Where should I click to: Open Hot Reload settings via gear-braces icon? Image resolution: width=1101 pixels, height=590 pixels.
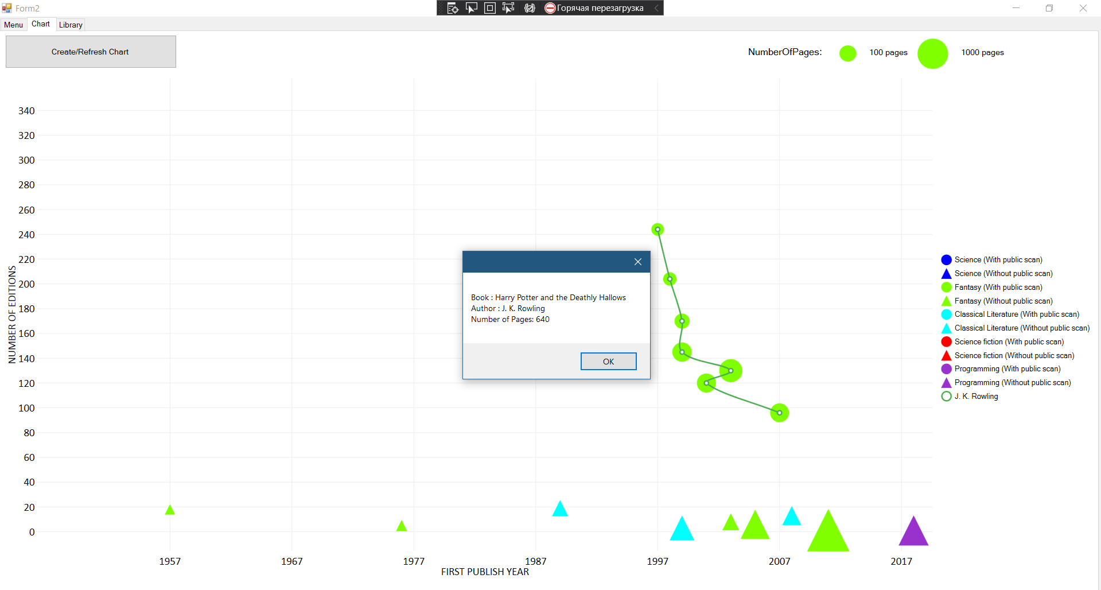(530, 8)
